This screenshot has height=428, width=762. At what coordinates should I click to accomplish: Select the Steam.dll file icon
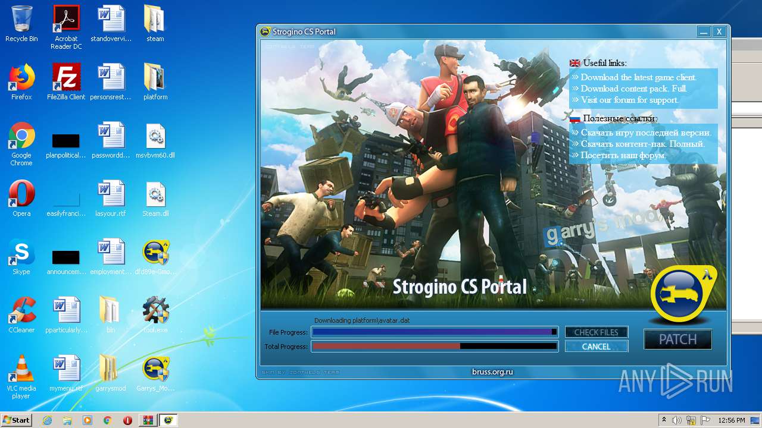click(x=155, y=199)
